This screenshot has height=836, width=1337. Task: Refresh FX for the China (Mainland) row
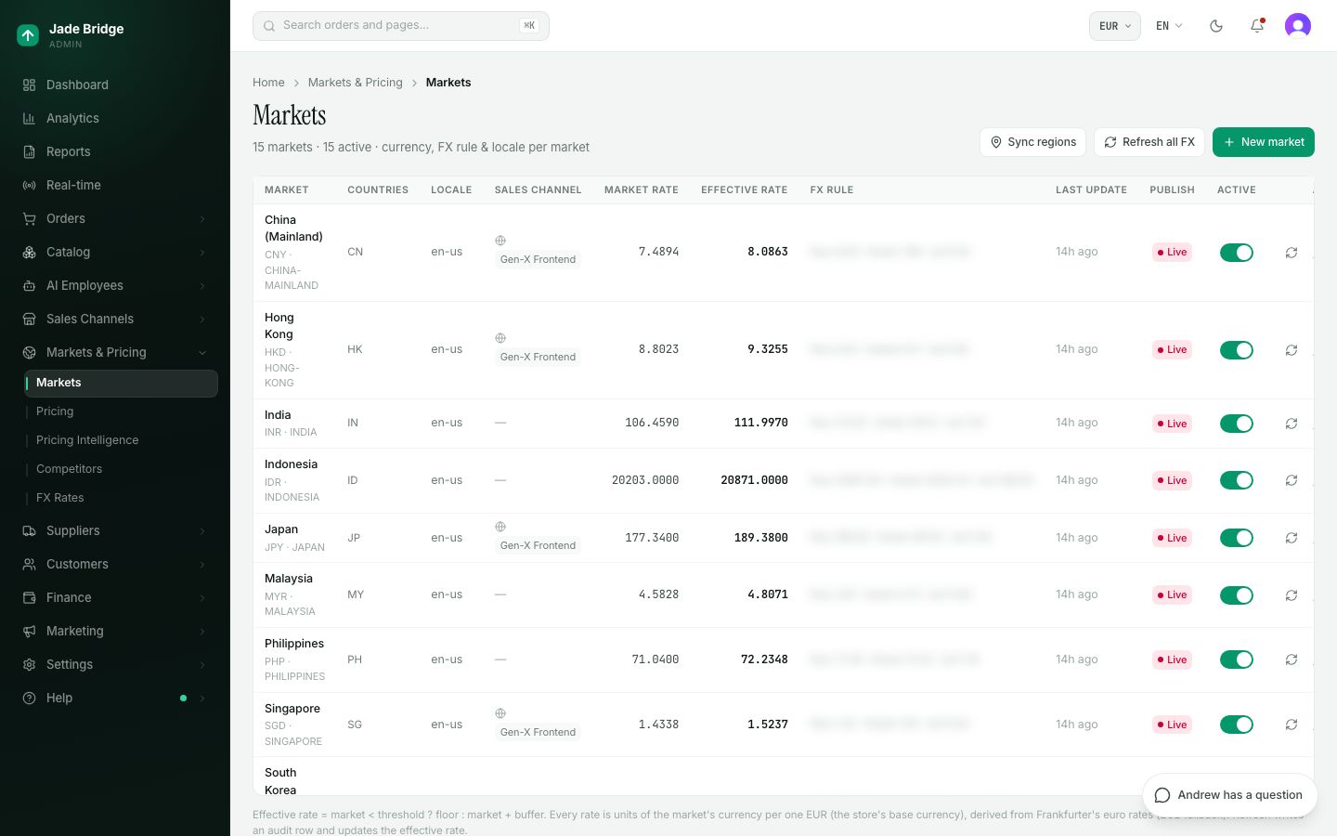(x=1292, y=253)
